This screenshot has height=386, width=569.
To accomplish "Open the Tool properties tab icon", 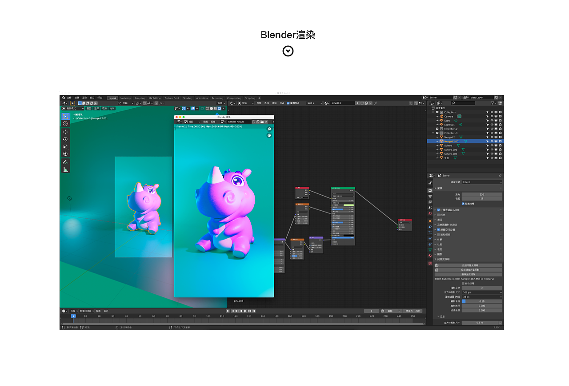I will tap(430, 183).
